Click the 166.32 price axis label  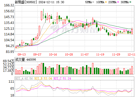click(9, 5)
